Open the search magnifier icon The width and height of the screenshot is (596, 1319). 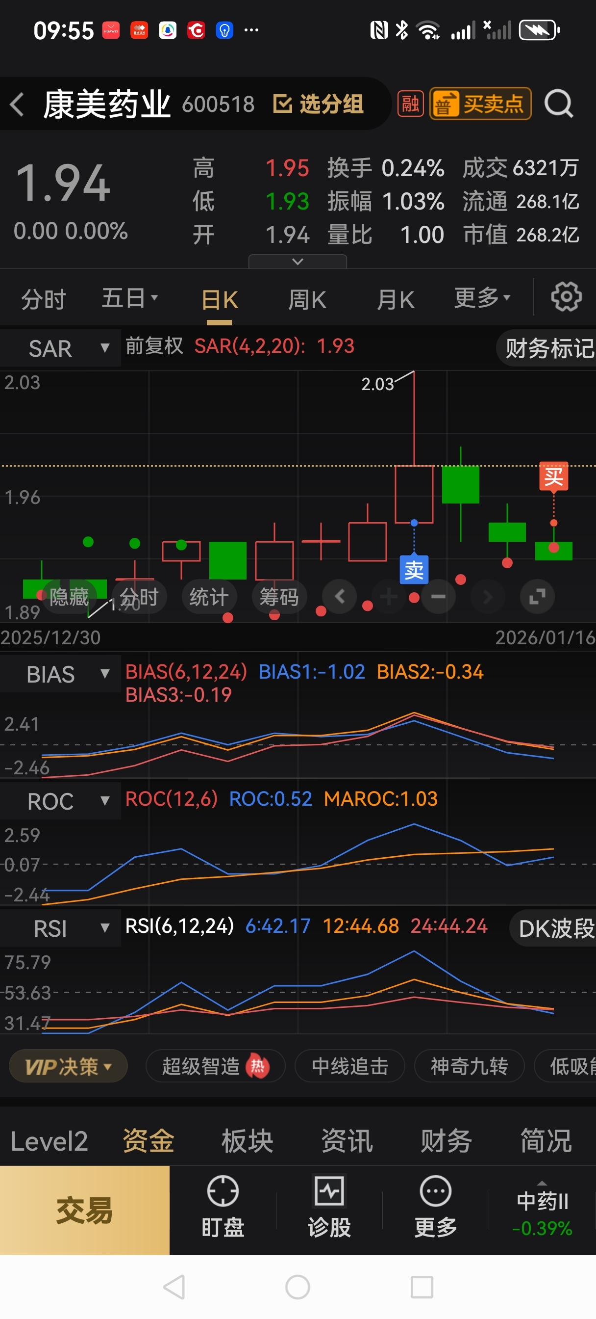558,104
